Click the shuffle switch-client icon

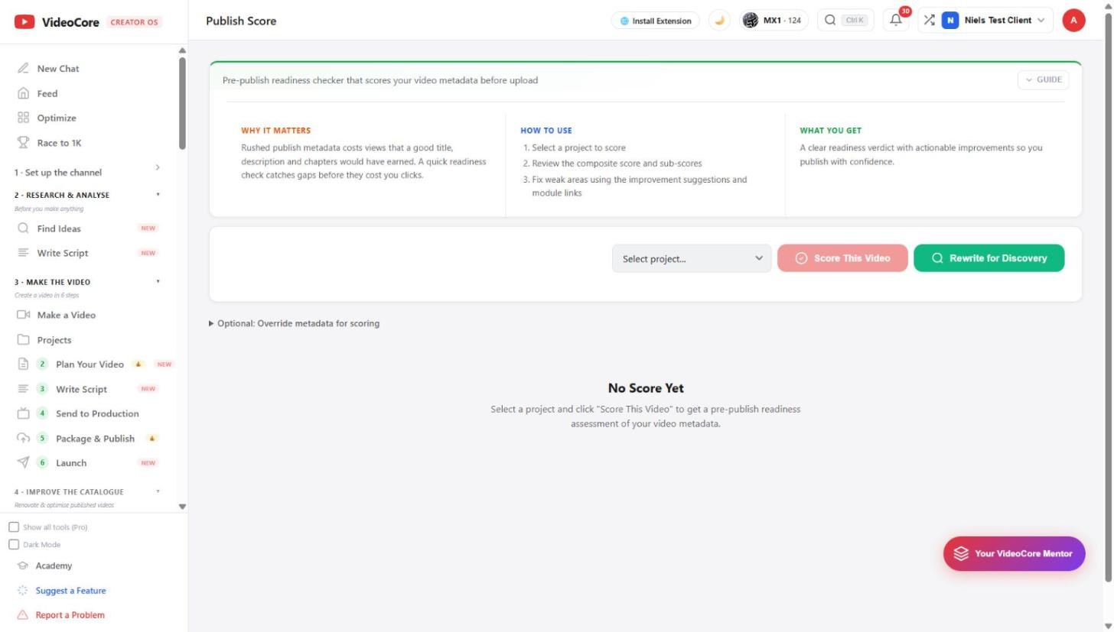click(x=929, y=21)
